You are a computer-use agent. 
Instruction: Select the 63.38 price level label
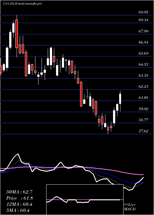coord(144,76)
